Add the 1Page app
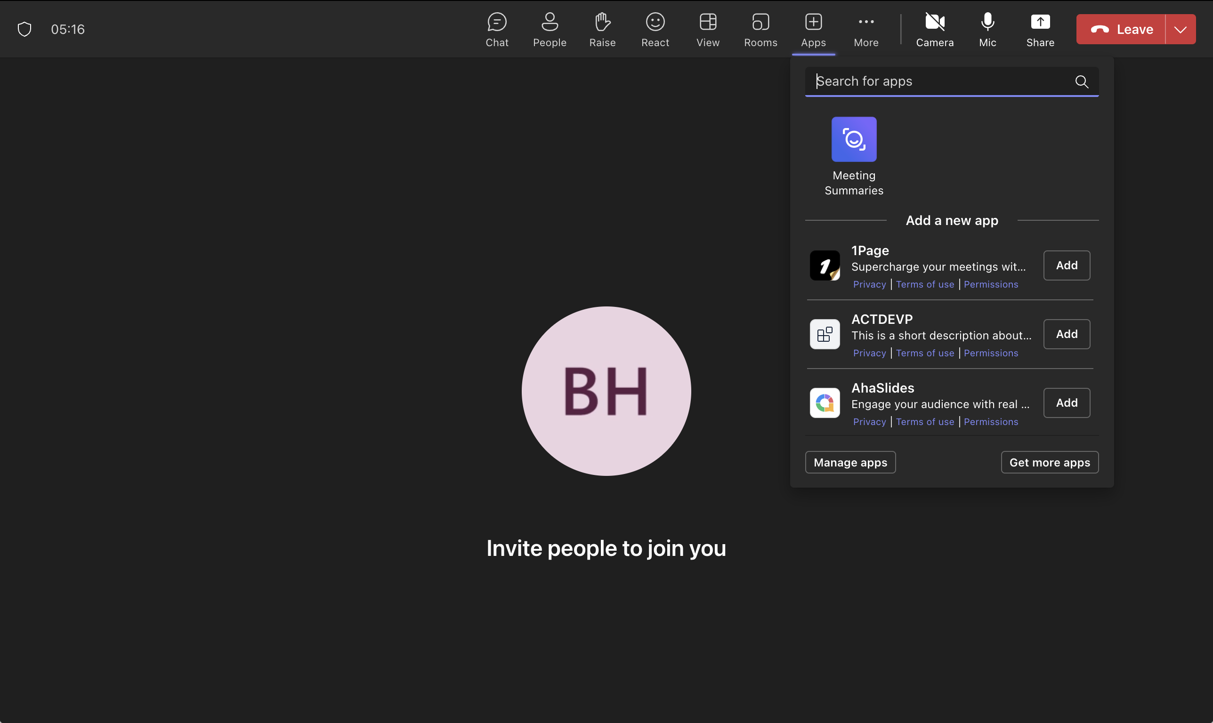 [1066, 265]
